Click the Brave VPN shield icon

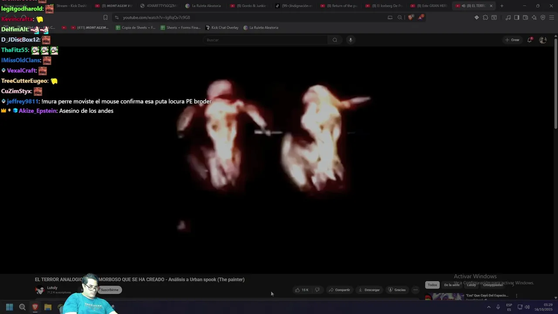pos(543,17)
